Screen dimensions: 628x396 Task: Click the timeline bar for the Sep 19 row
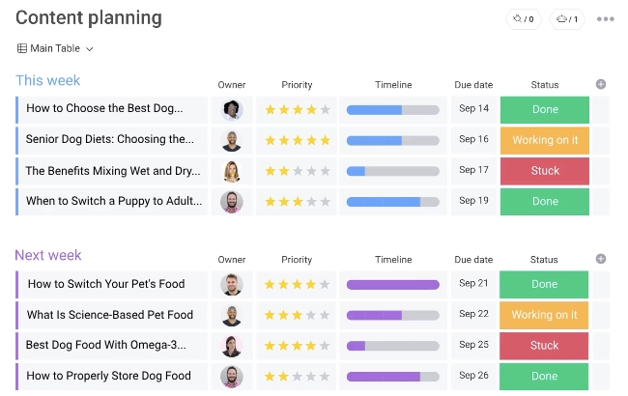click(393, 202)
